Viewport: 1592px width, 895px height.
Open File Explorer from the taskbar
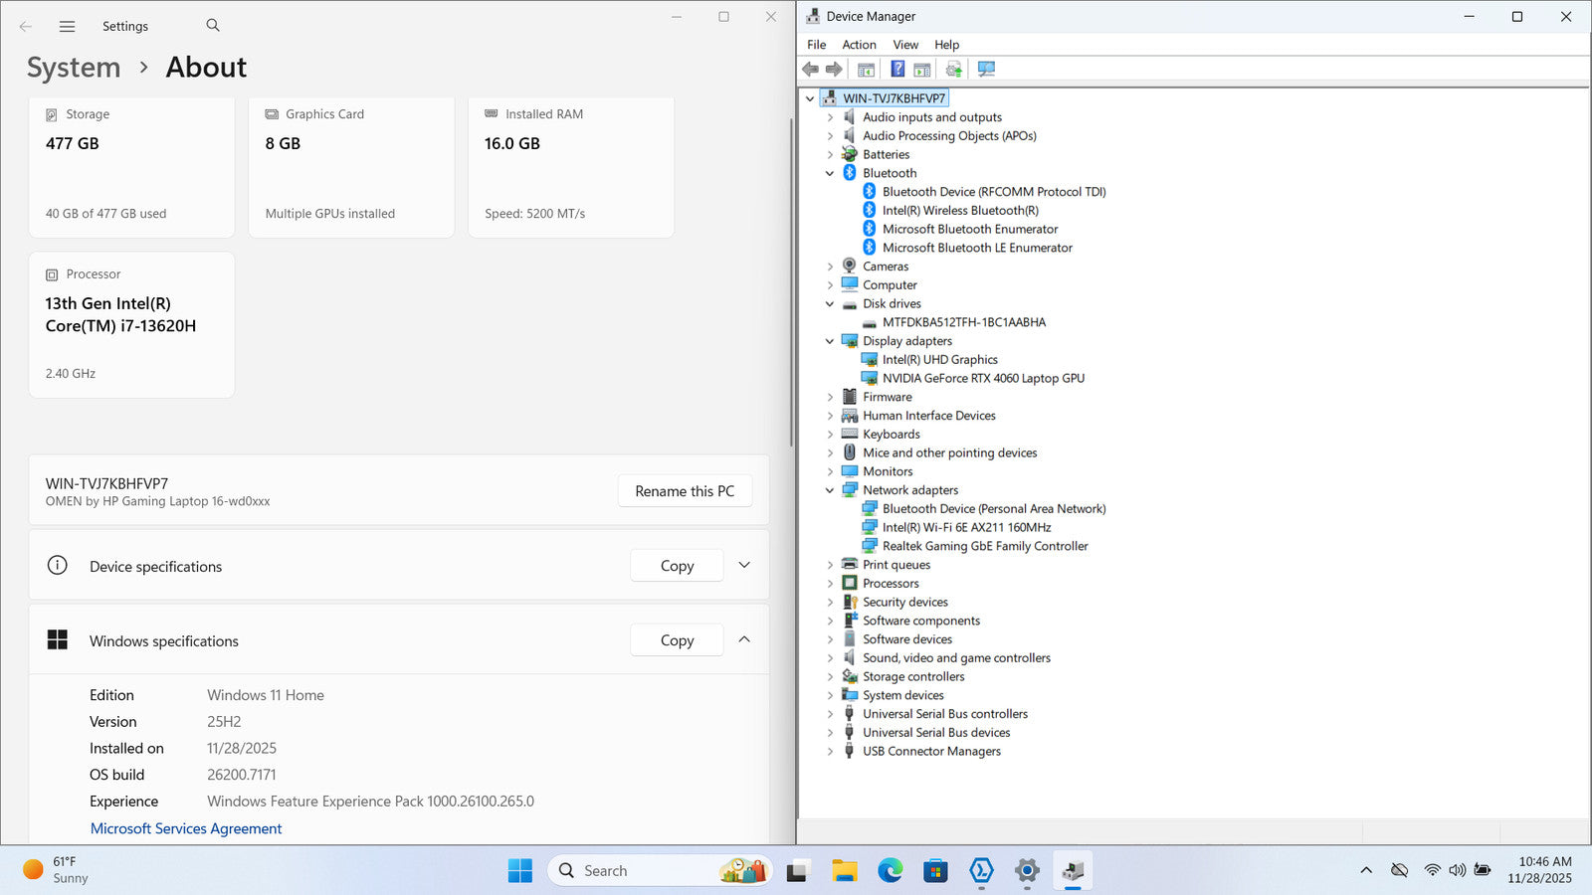point(845,871)
